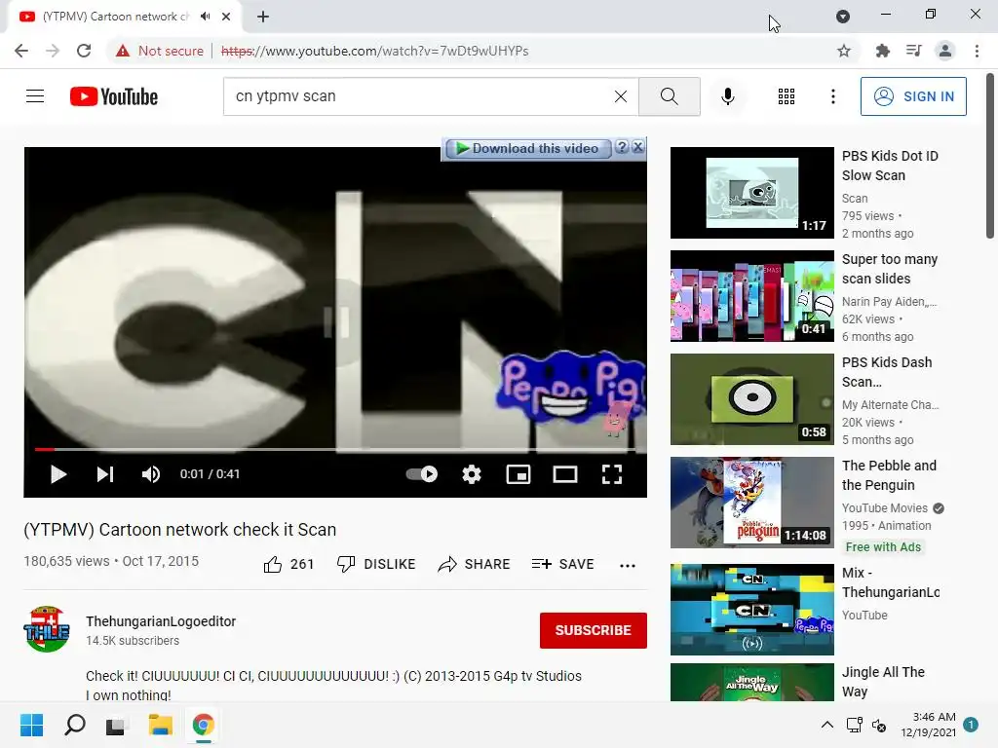998x748 pixels.
Task: Play the video
Action: (x=58, y=474)
